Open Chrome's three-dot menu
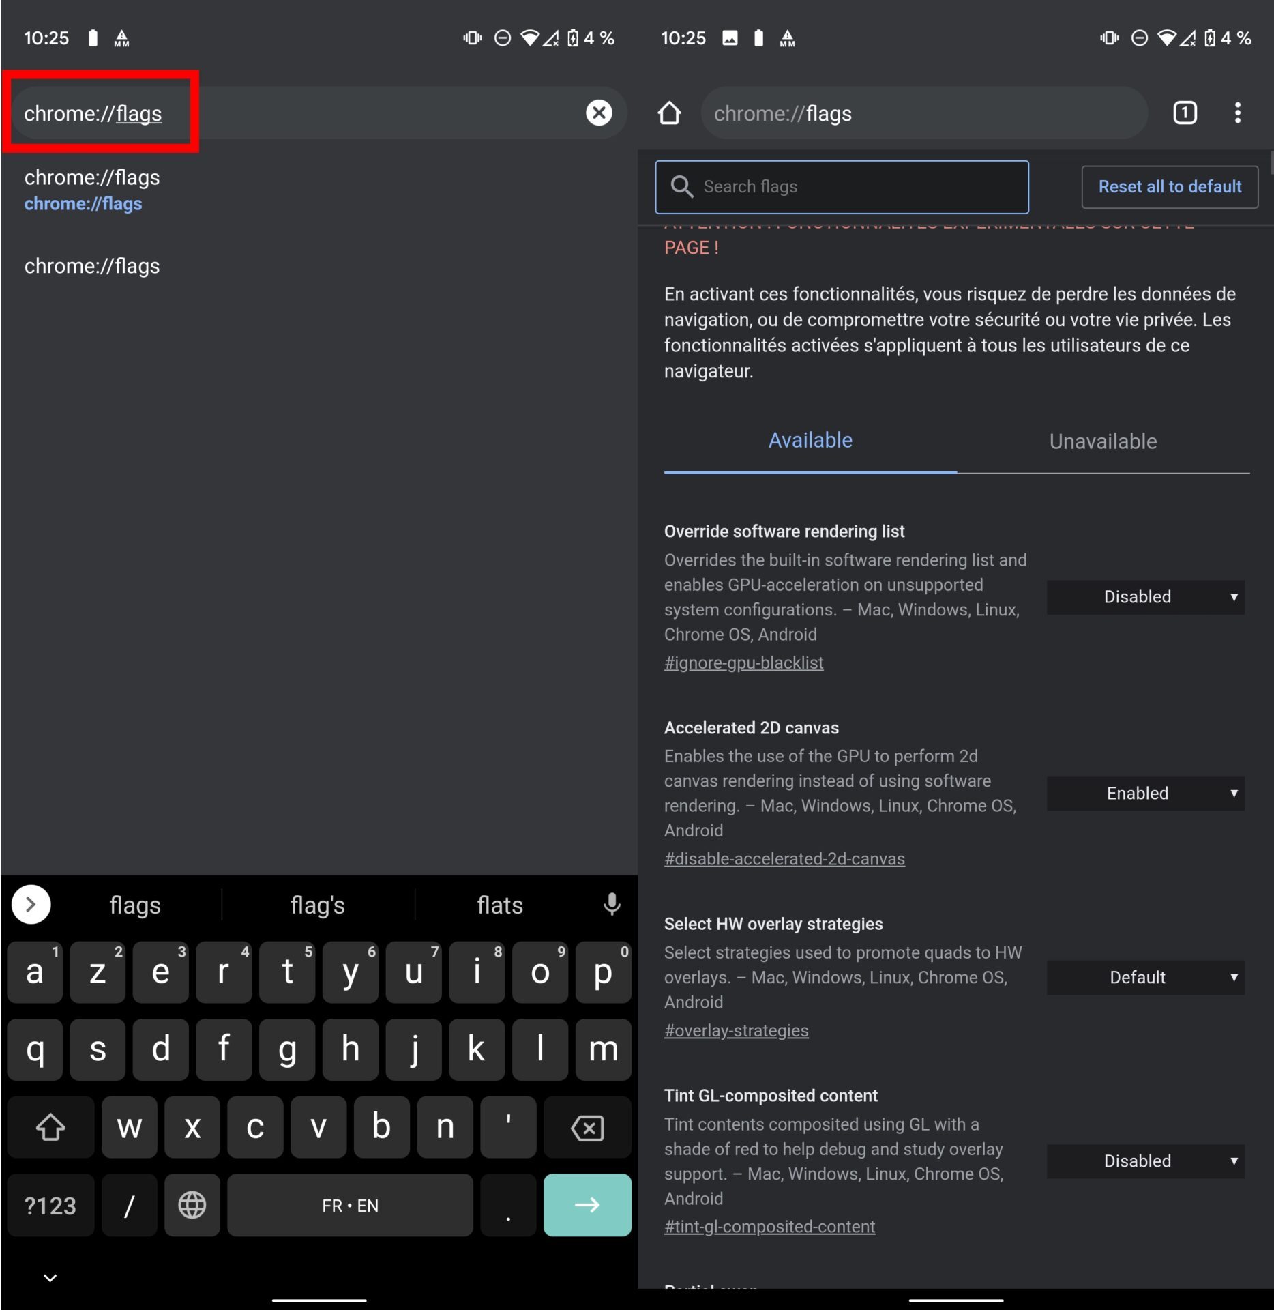Image resolution: width=1274 pixels, height=1310 pixels. (1237, 113)
